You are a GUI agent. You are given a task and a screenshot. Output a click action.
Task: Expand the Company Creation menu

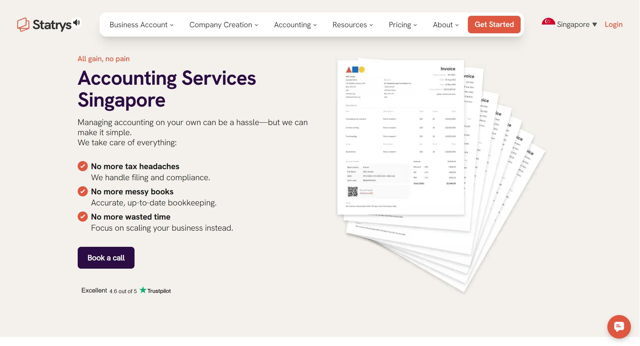point(224,25)
